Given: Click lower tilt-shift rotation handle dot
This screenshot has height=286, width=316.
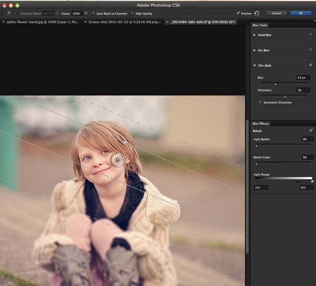Looking at the screenshot, I should [x=110, y=177].
